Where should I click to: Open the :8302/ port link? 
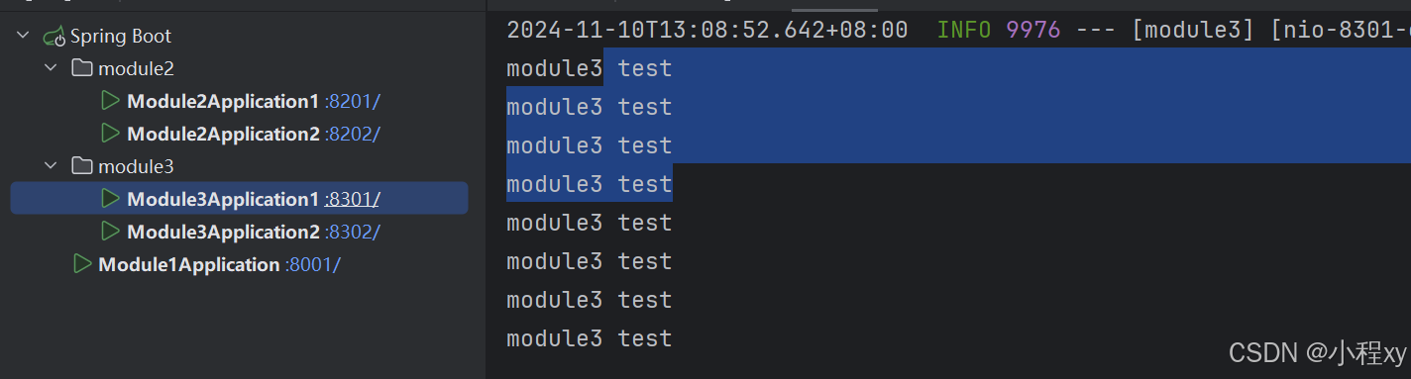[353, 232]
